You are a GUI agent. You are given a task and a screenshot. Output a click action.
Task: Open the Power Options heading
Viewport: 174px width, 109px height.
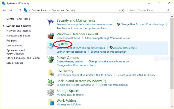tap(68, 57)
